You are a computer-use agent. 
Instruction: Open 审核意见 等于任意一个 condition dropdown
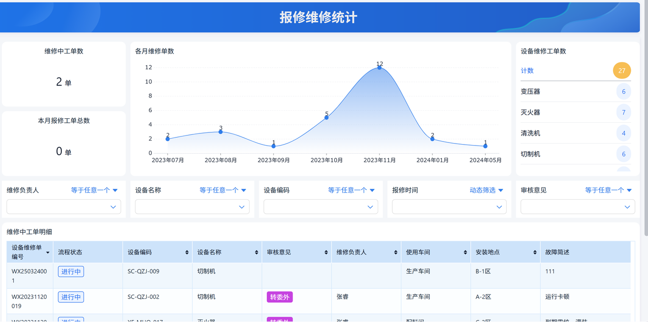coord(609,190)
